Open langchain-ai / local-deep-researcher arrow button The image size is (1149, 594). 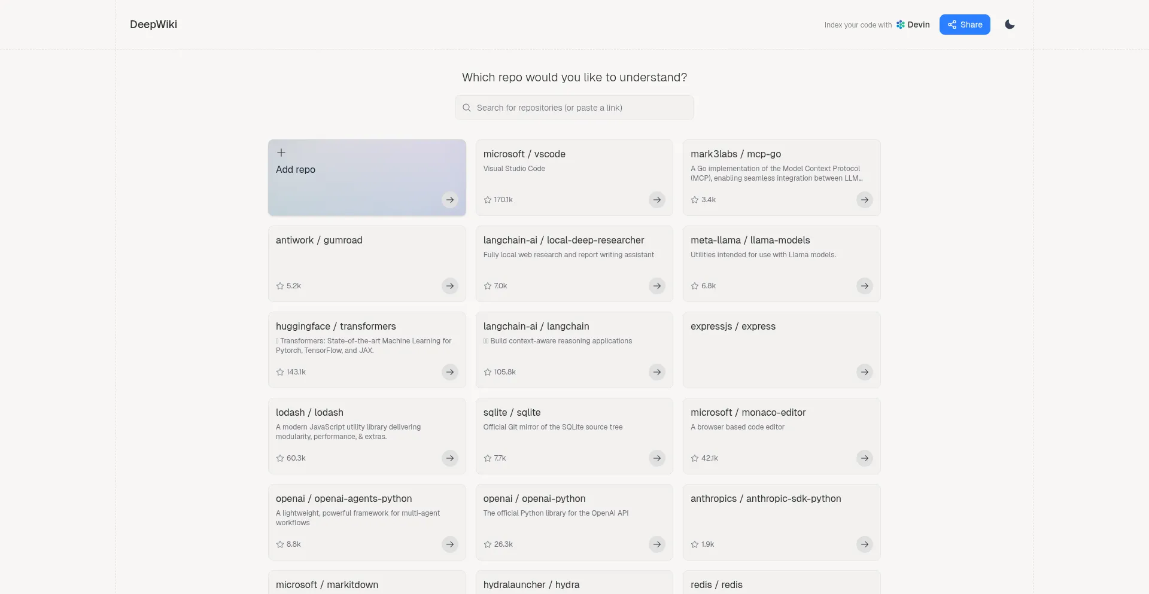pos(656,286)
